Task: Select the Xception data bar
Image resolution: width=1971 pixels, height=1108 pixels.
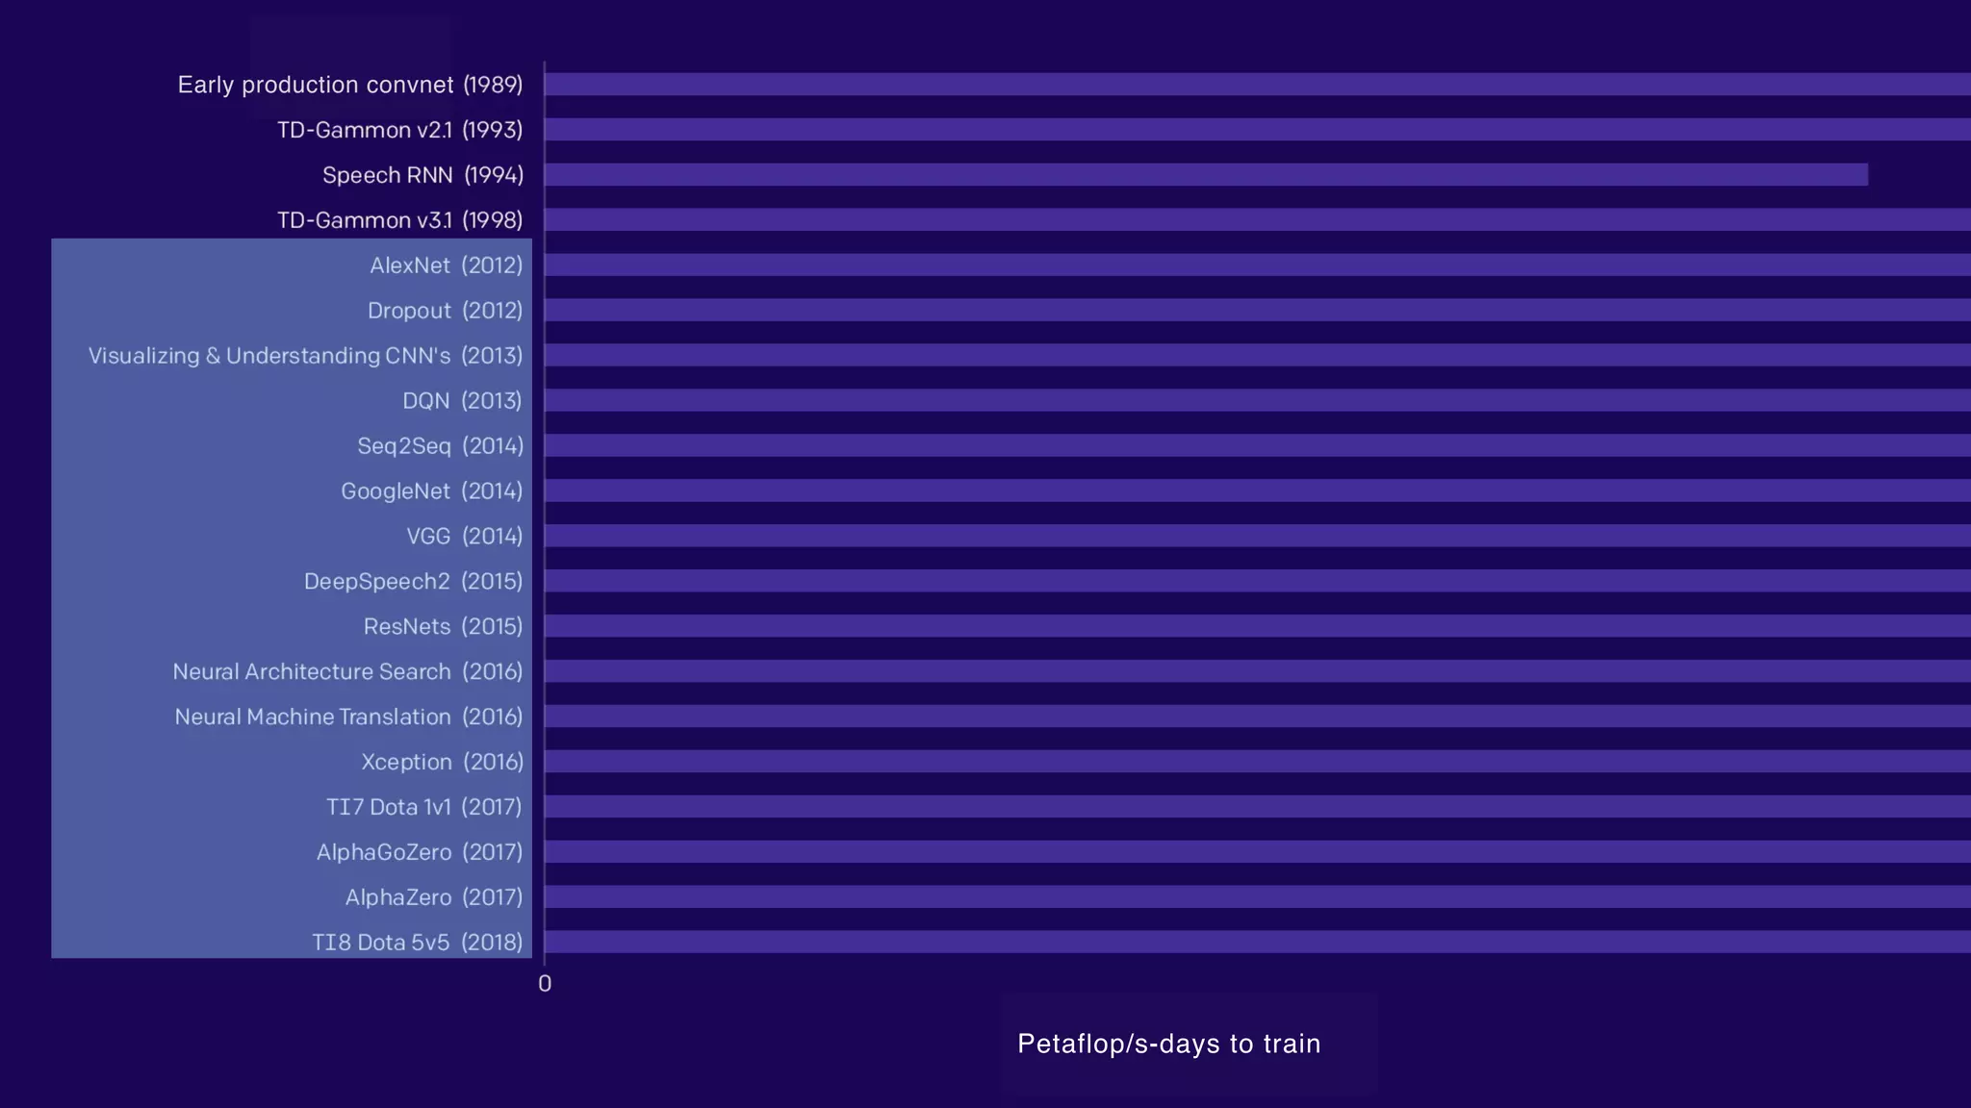Action: (1258, 762)
